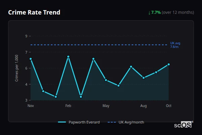Click the Oct x-axis label
The height and width of the screenshot is (135, 202).
tap(169, 106)
